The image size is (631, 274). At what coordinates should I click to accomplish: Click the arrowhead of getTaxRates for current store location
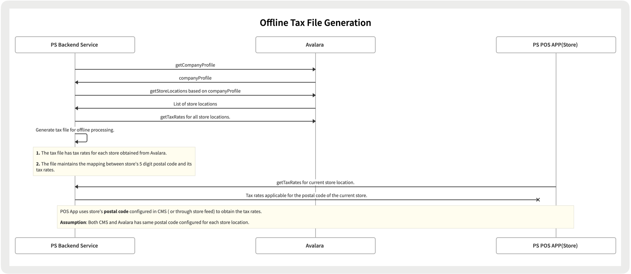click(x=76, y=187)
